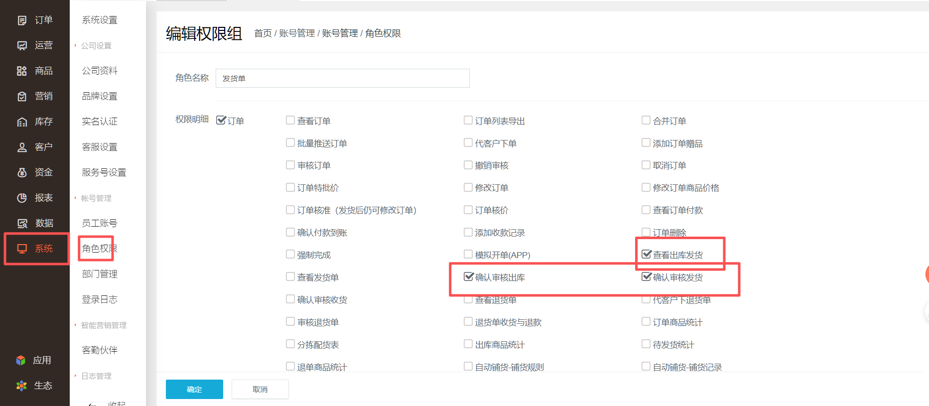Check 添加订单赠品 permission
Viewport: 929px width, 406px height.
pyautogui.click(x=646, y=142)
